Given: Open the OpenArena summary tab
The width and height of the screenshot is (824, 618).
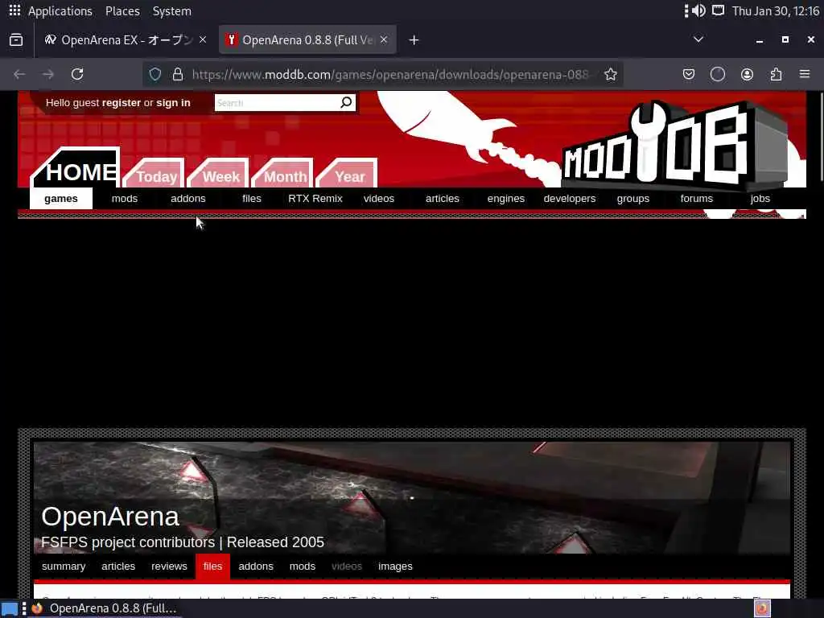Looking at the screenshot, I should 64,566.
